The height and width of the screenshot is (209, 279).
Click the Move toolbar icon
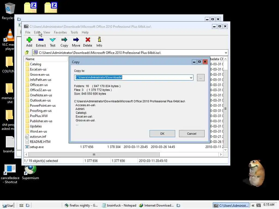coord(76,40)
